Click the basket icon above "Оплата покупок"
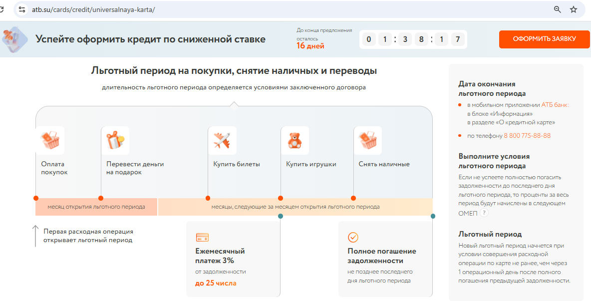This screenshot has height=301, width=591. (50, 140)
